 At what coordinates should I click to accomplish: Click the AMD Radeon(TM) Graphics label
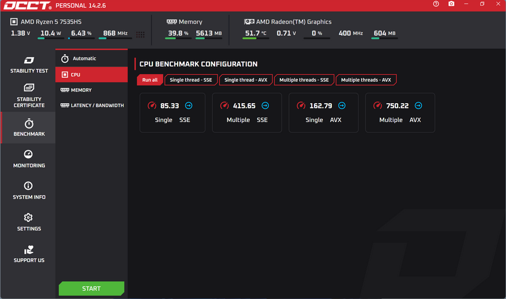[x=294, y=21]
